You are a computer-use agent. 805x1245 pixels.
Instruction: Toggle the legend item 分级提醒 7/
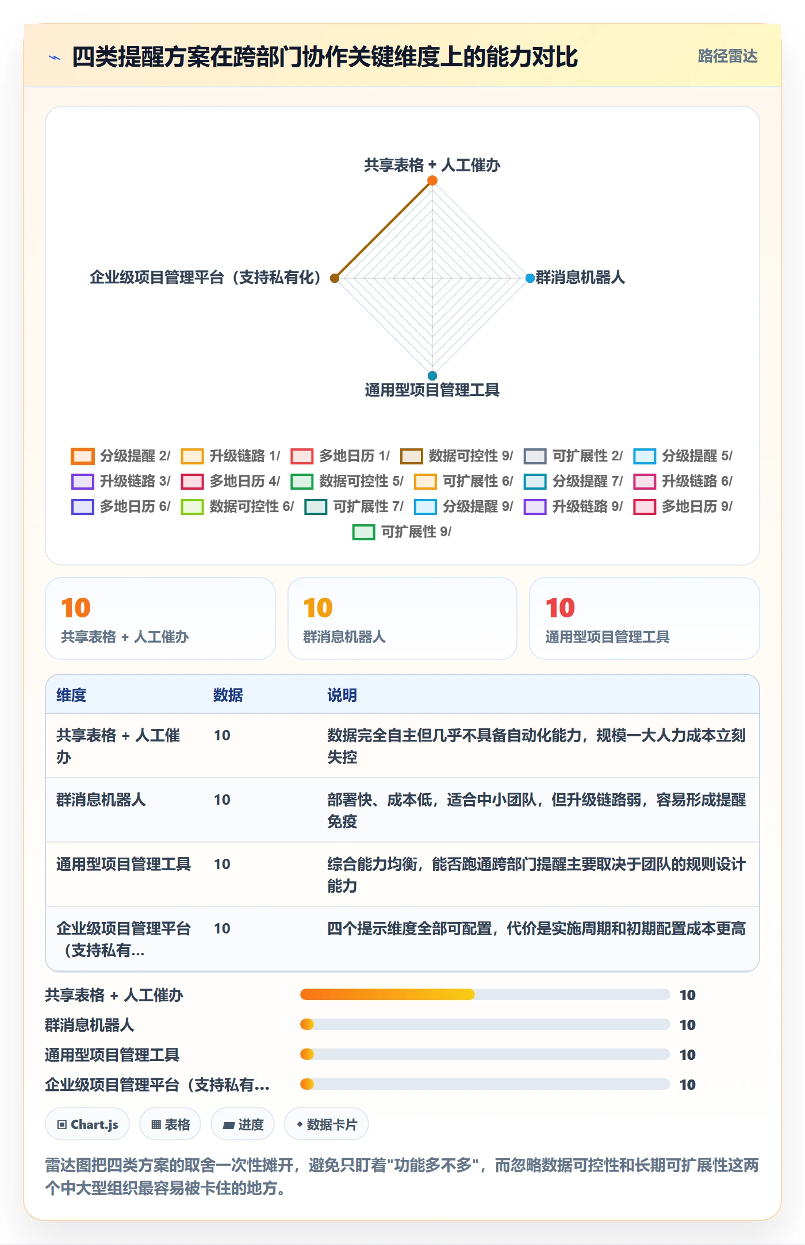point(573,481)
